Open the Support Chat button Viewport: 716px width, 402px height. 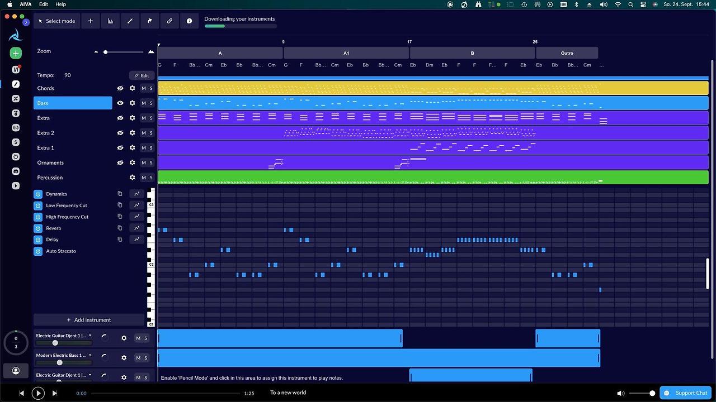685,393
